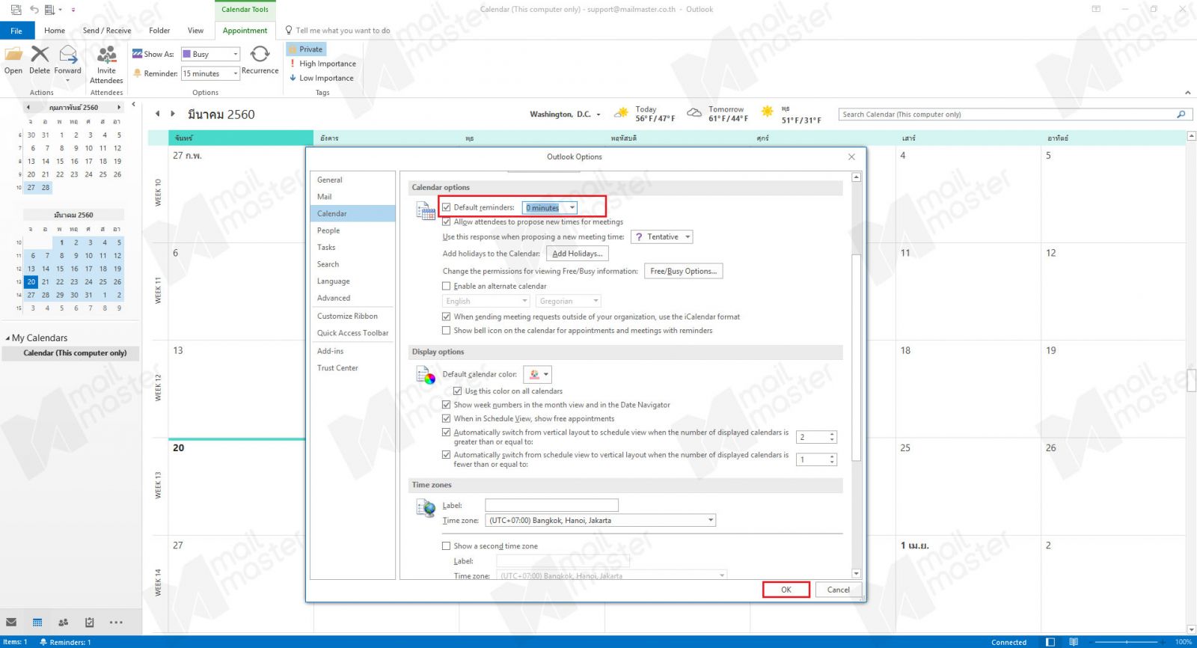Image resolution: width=1197 pixels, height=648 pixels.
Task: Open the Tasks view in the navigation bar
Action: [90, 622]
